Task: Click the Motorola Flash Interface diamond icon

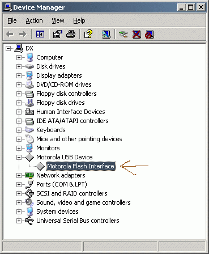Action: [40, 166]
